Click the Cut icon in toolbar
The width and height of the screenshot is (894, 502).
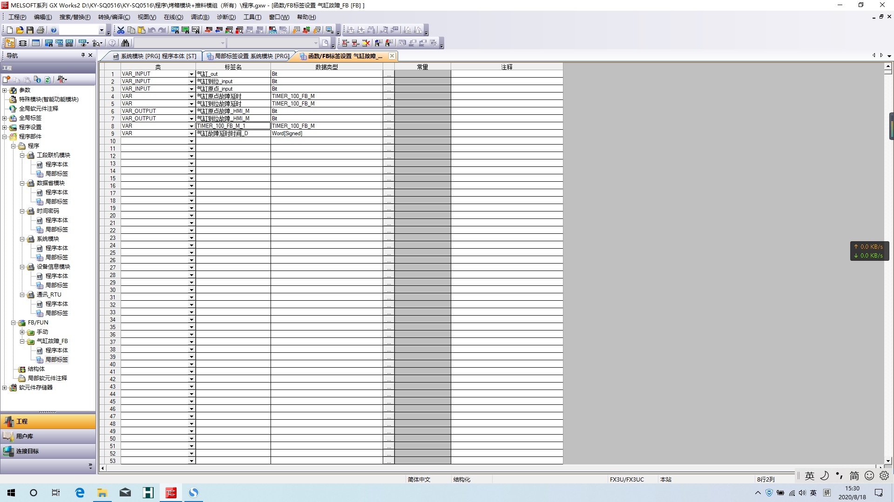[x=121, y=30]
